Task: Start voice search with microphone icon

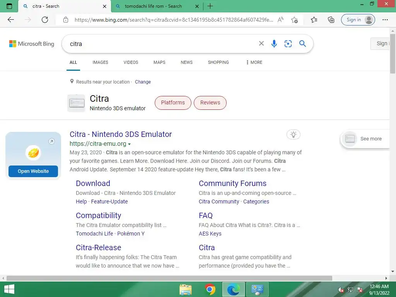Action: pyautogui.click(x=274, y=44)
